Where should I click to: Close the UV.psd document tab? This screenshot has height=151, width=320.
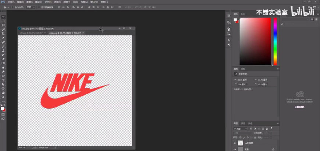(x=45, y=33)
